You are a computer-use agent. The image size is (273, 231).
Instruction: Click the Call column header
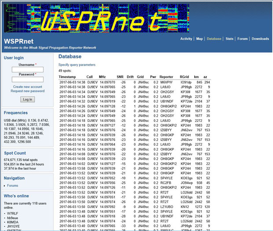89,77
